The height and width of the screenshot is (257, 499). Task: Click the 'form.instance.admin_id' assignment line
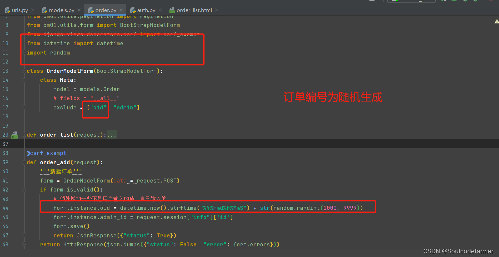coord(143,217)
